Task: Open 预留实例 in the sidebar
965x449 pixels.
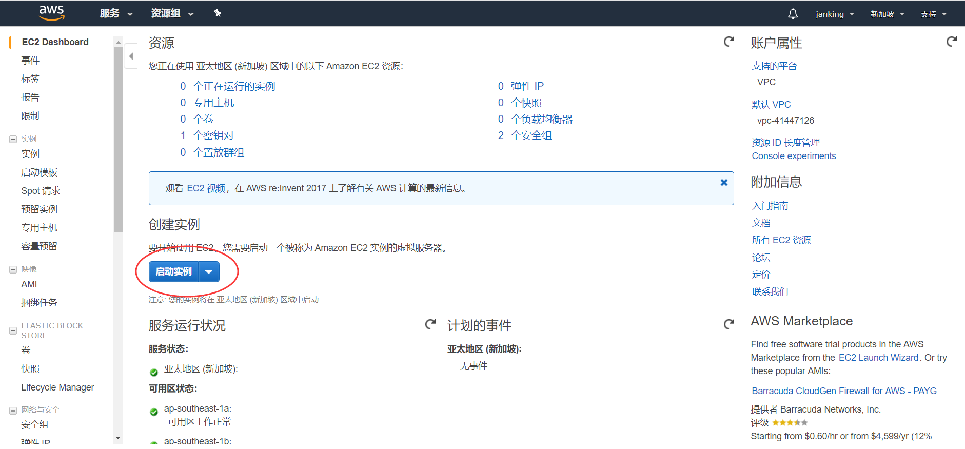Action: [40, 209]
